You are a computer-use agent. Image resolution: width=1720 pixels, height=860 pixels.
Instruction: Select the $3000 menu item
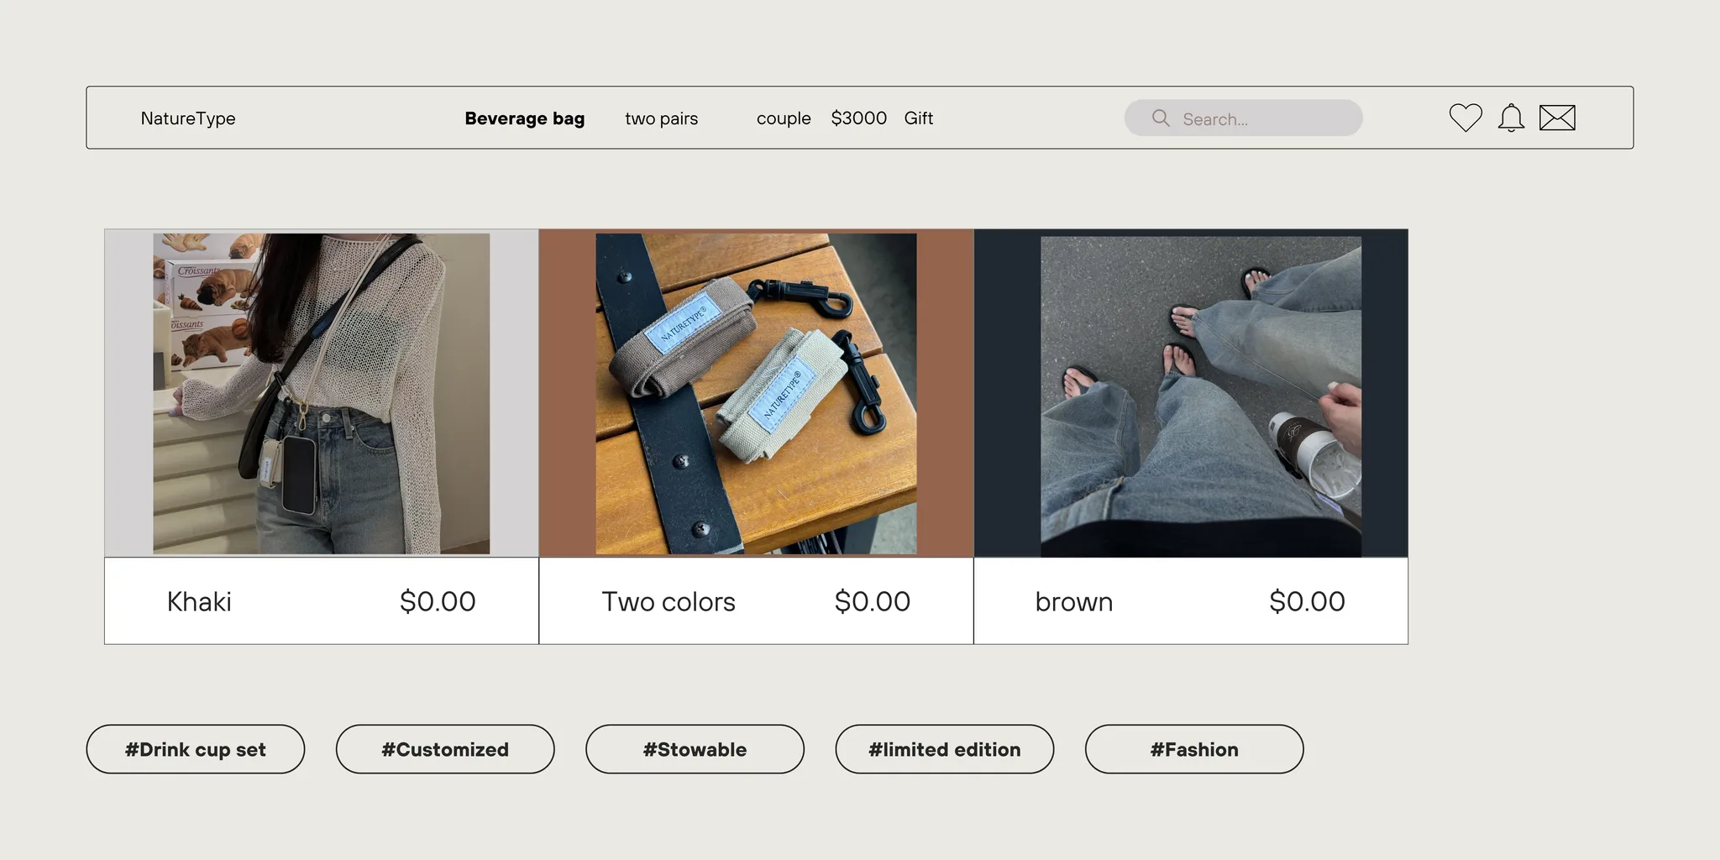pyautogui.click(x=858, y=118)
